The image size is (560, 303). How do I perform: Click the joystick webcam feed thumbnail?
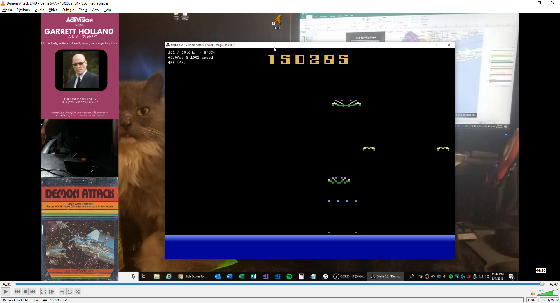point(80,148)
